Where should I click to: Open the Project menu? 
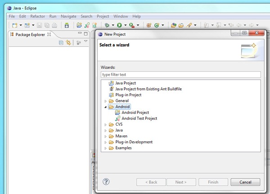point(103,16)
